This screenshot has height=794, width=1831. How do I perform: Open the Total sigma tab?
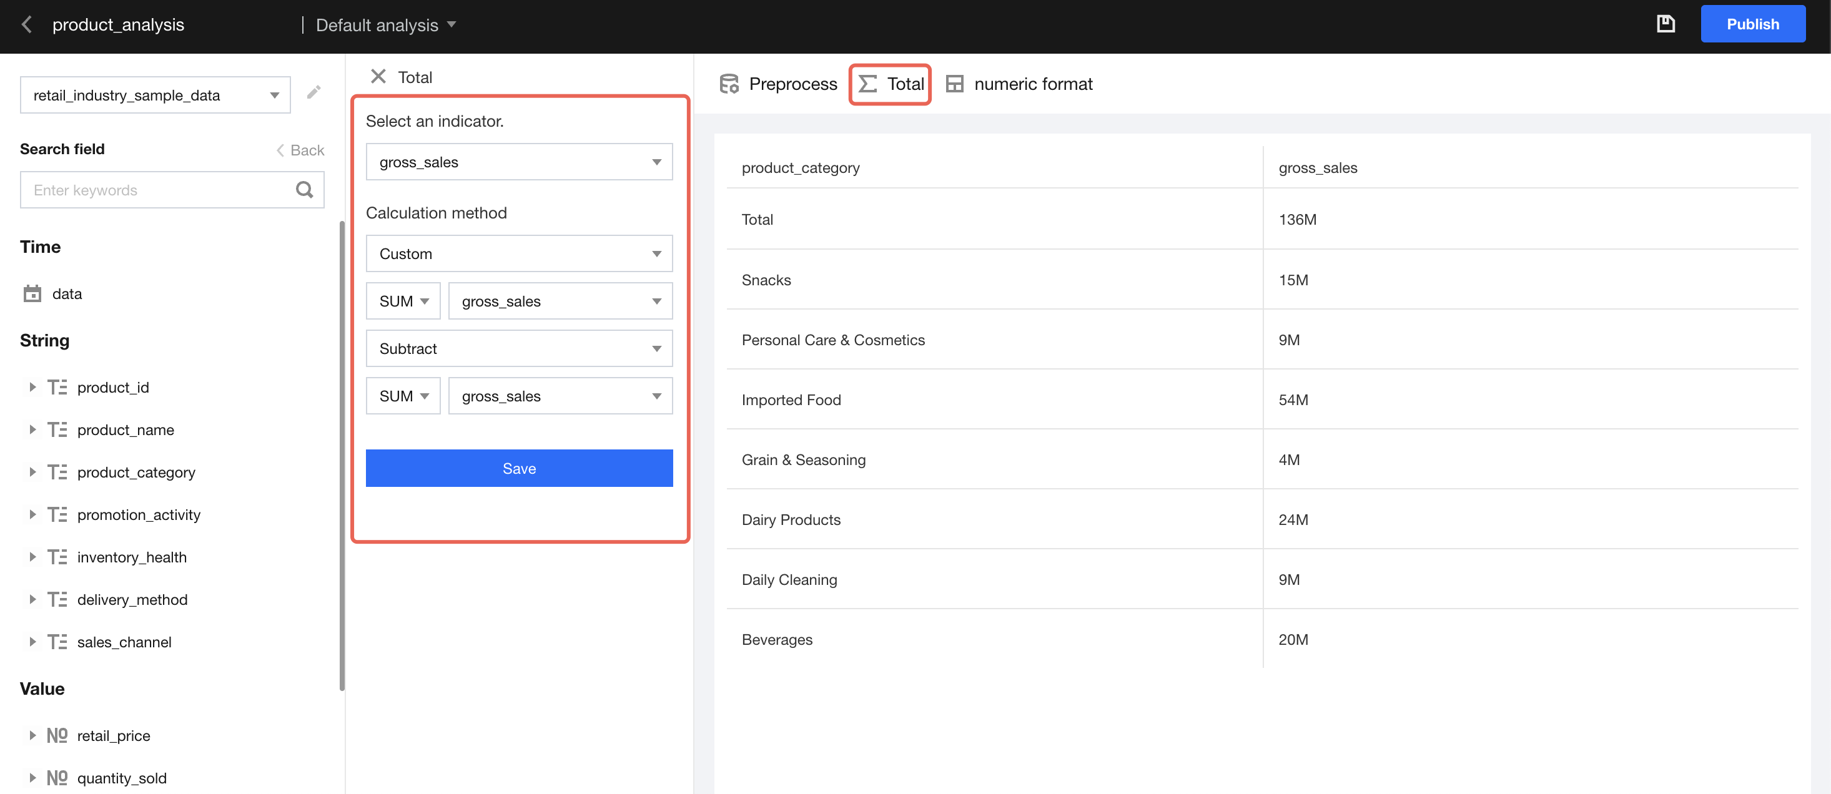point(890,84)
